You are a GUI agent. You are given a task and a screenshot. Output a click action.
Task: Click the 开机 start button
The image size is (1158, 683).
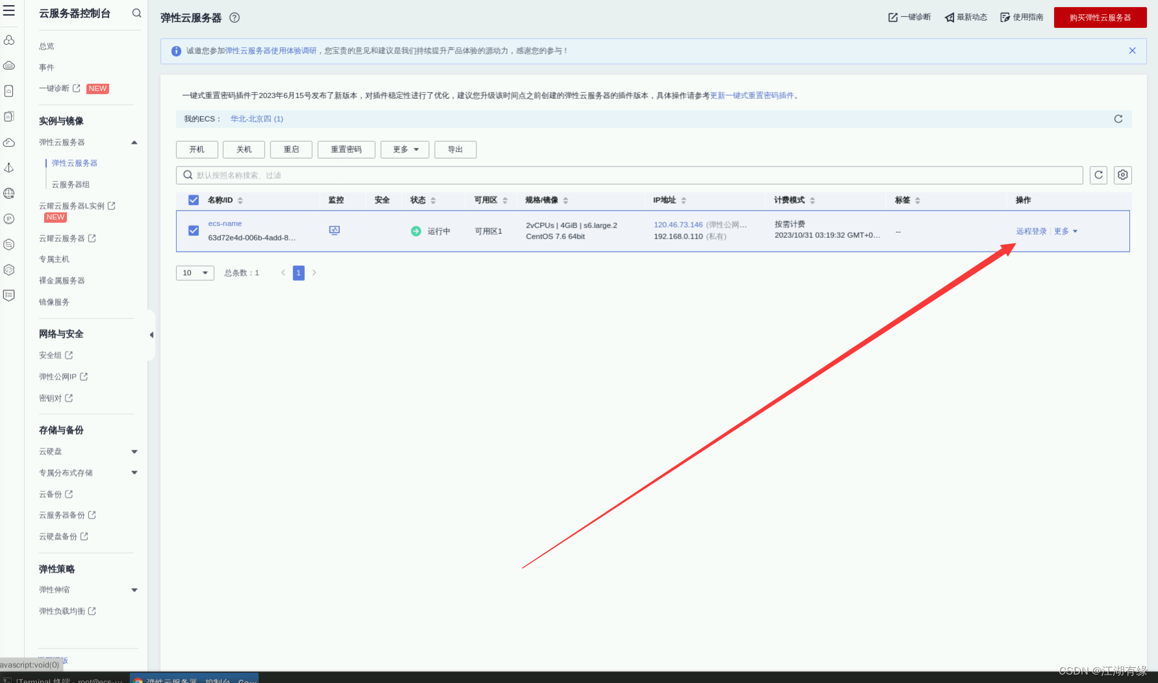click(x=197, y=149)
